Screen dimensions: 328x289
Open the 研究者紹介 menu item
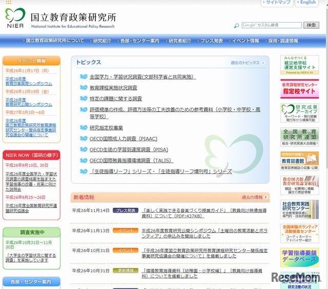178,41
